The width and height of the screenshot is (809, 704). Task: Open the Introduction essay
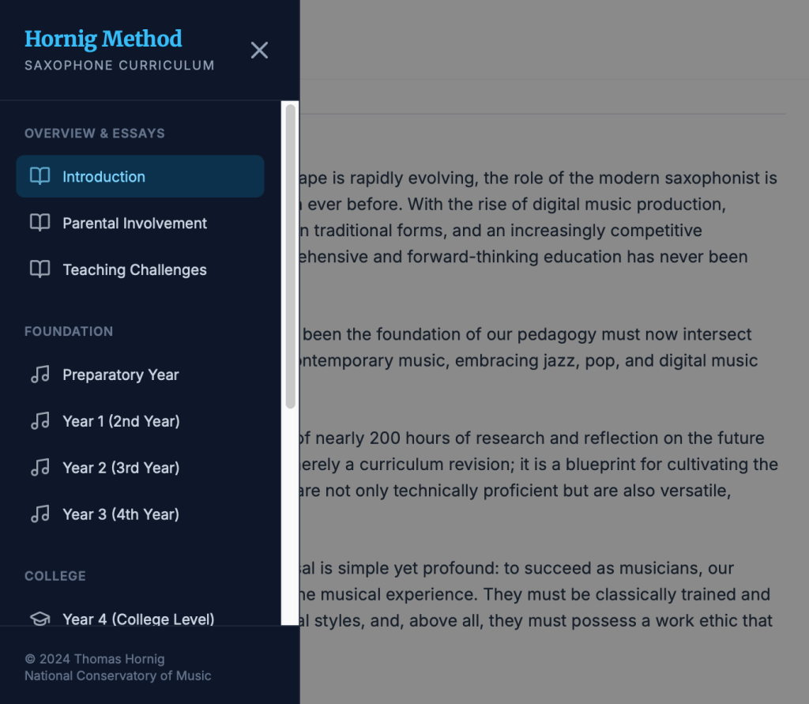[104, 176]
